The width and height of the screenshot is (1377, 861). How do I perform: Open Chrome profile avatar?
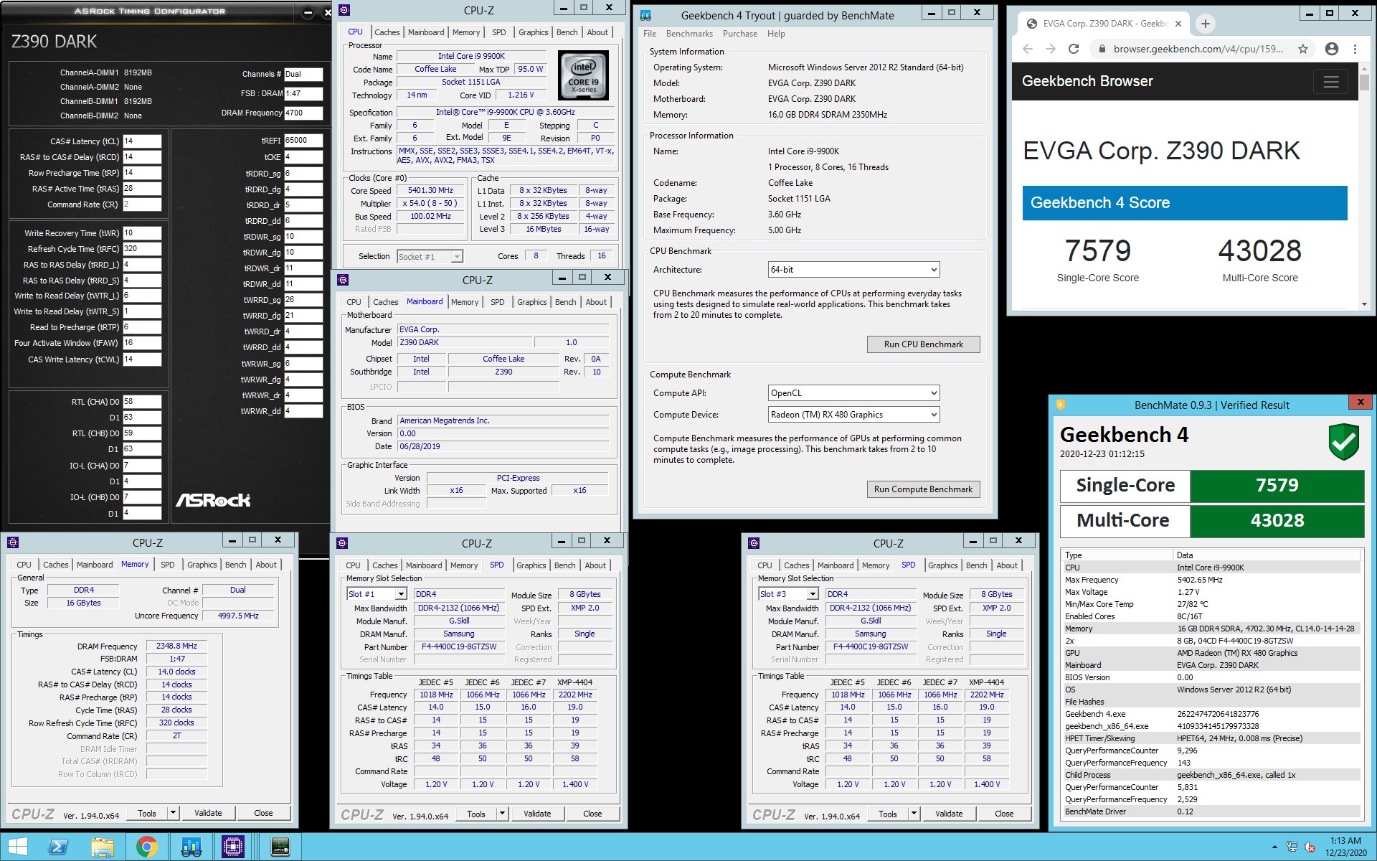point(1332,49)
